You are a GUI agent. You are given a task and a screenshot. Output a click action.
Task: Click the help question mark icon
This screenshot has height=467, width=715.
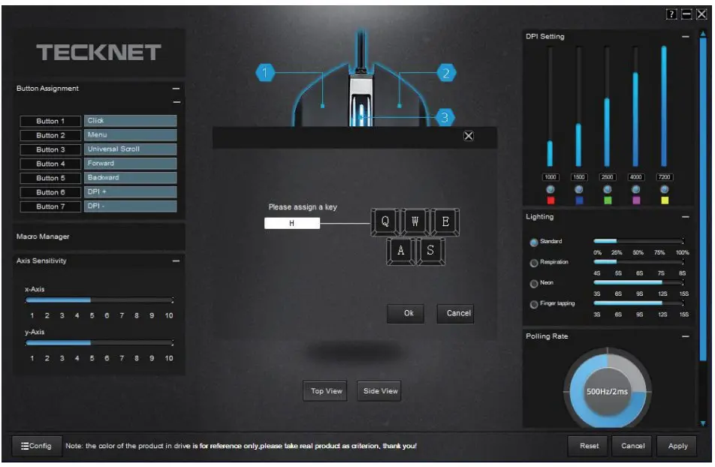pos(671,14)
